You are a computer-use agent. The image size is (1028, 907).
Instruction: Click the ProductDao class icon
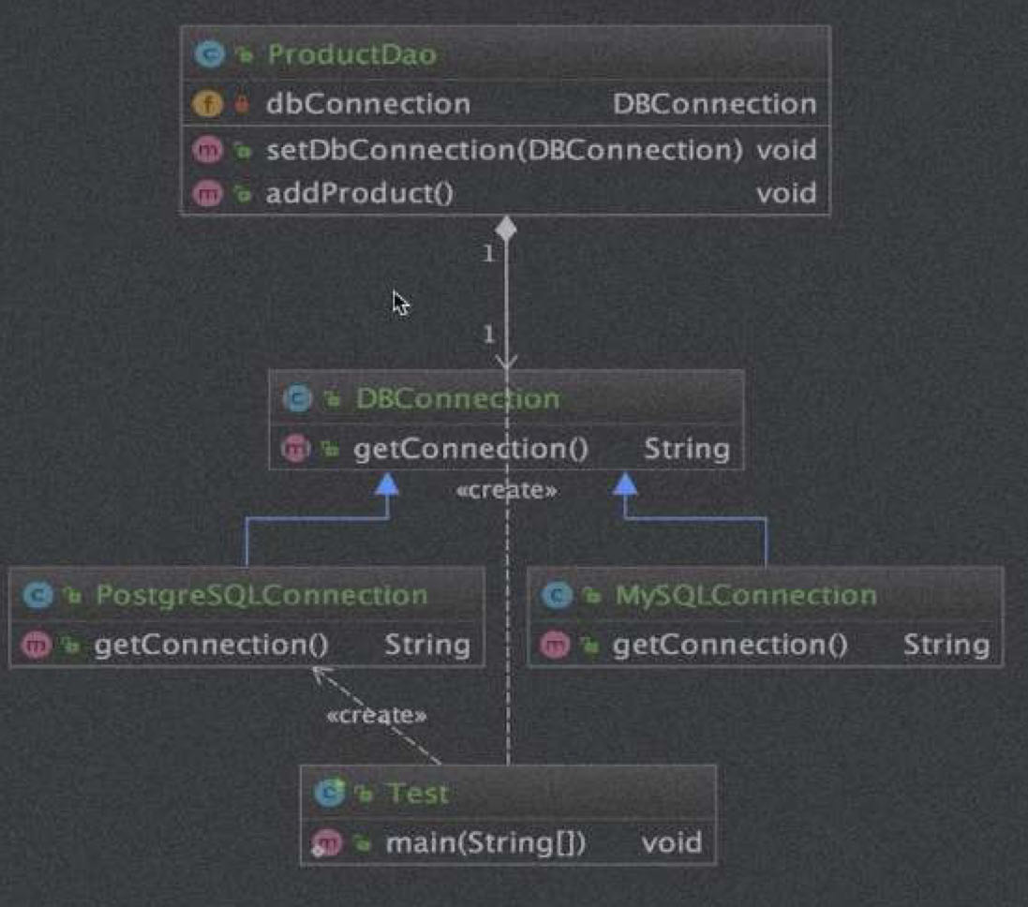pos(208,54)
